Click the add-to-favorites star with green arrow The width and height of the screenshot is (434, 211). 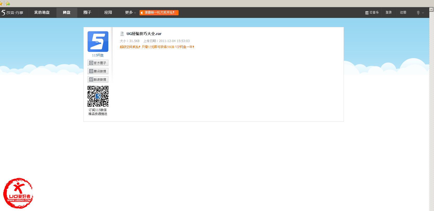pos(8,4)
